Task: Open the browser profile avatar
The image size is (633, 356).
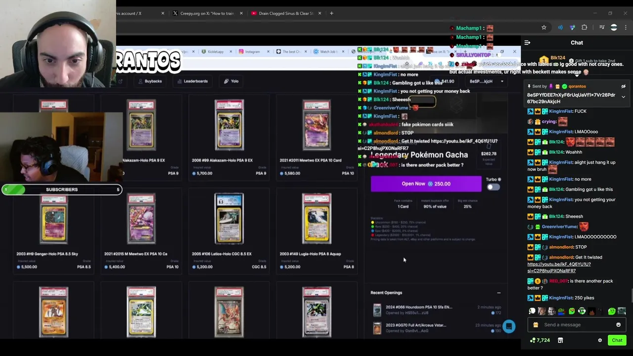Action: coord(614,28)
